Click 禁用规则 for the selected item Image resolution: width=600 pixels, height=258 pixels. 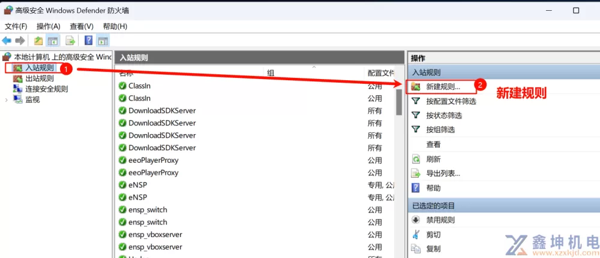coord(440,220)
